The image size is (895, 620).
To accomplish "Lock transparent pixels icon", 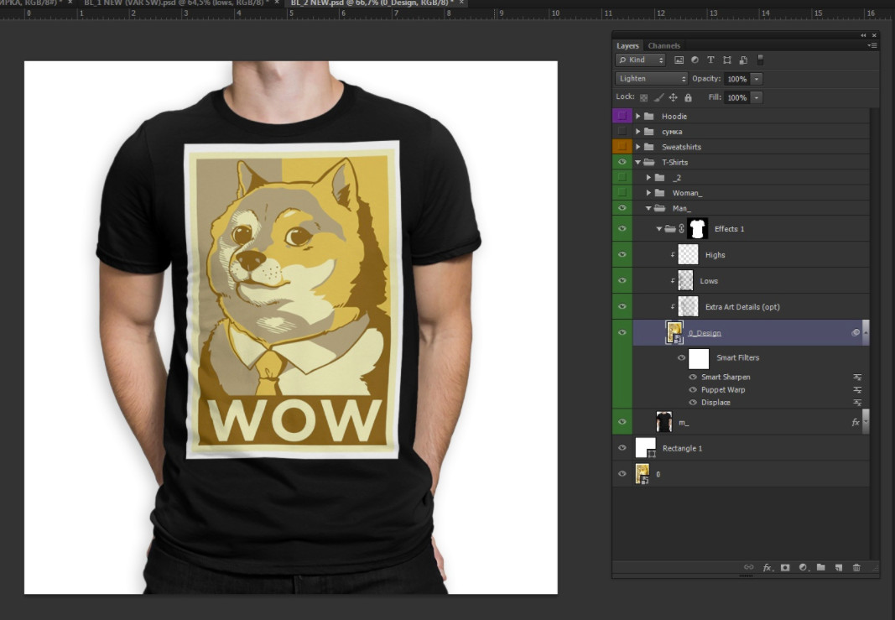I will click(644, 97).
